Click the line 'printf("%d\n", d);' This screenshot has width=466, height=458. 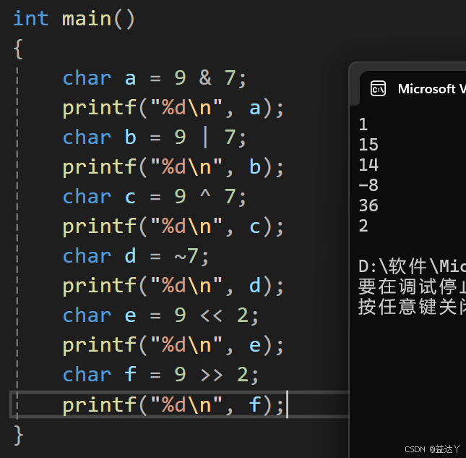(x=173, y=286)
